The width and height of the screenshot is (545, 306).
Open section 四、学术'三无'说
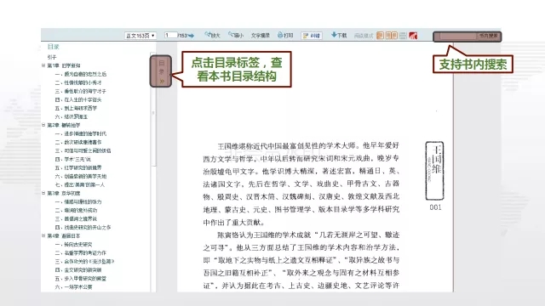pos(72,159)
